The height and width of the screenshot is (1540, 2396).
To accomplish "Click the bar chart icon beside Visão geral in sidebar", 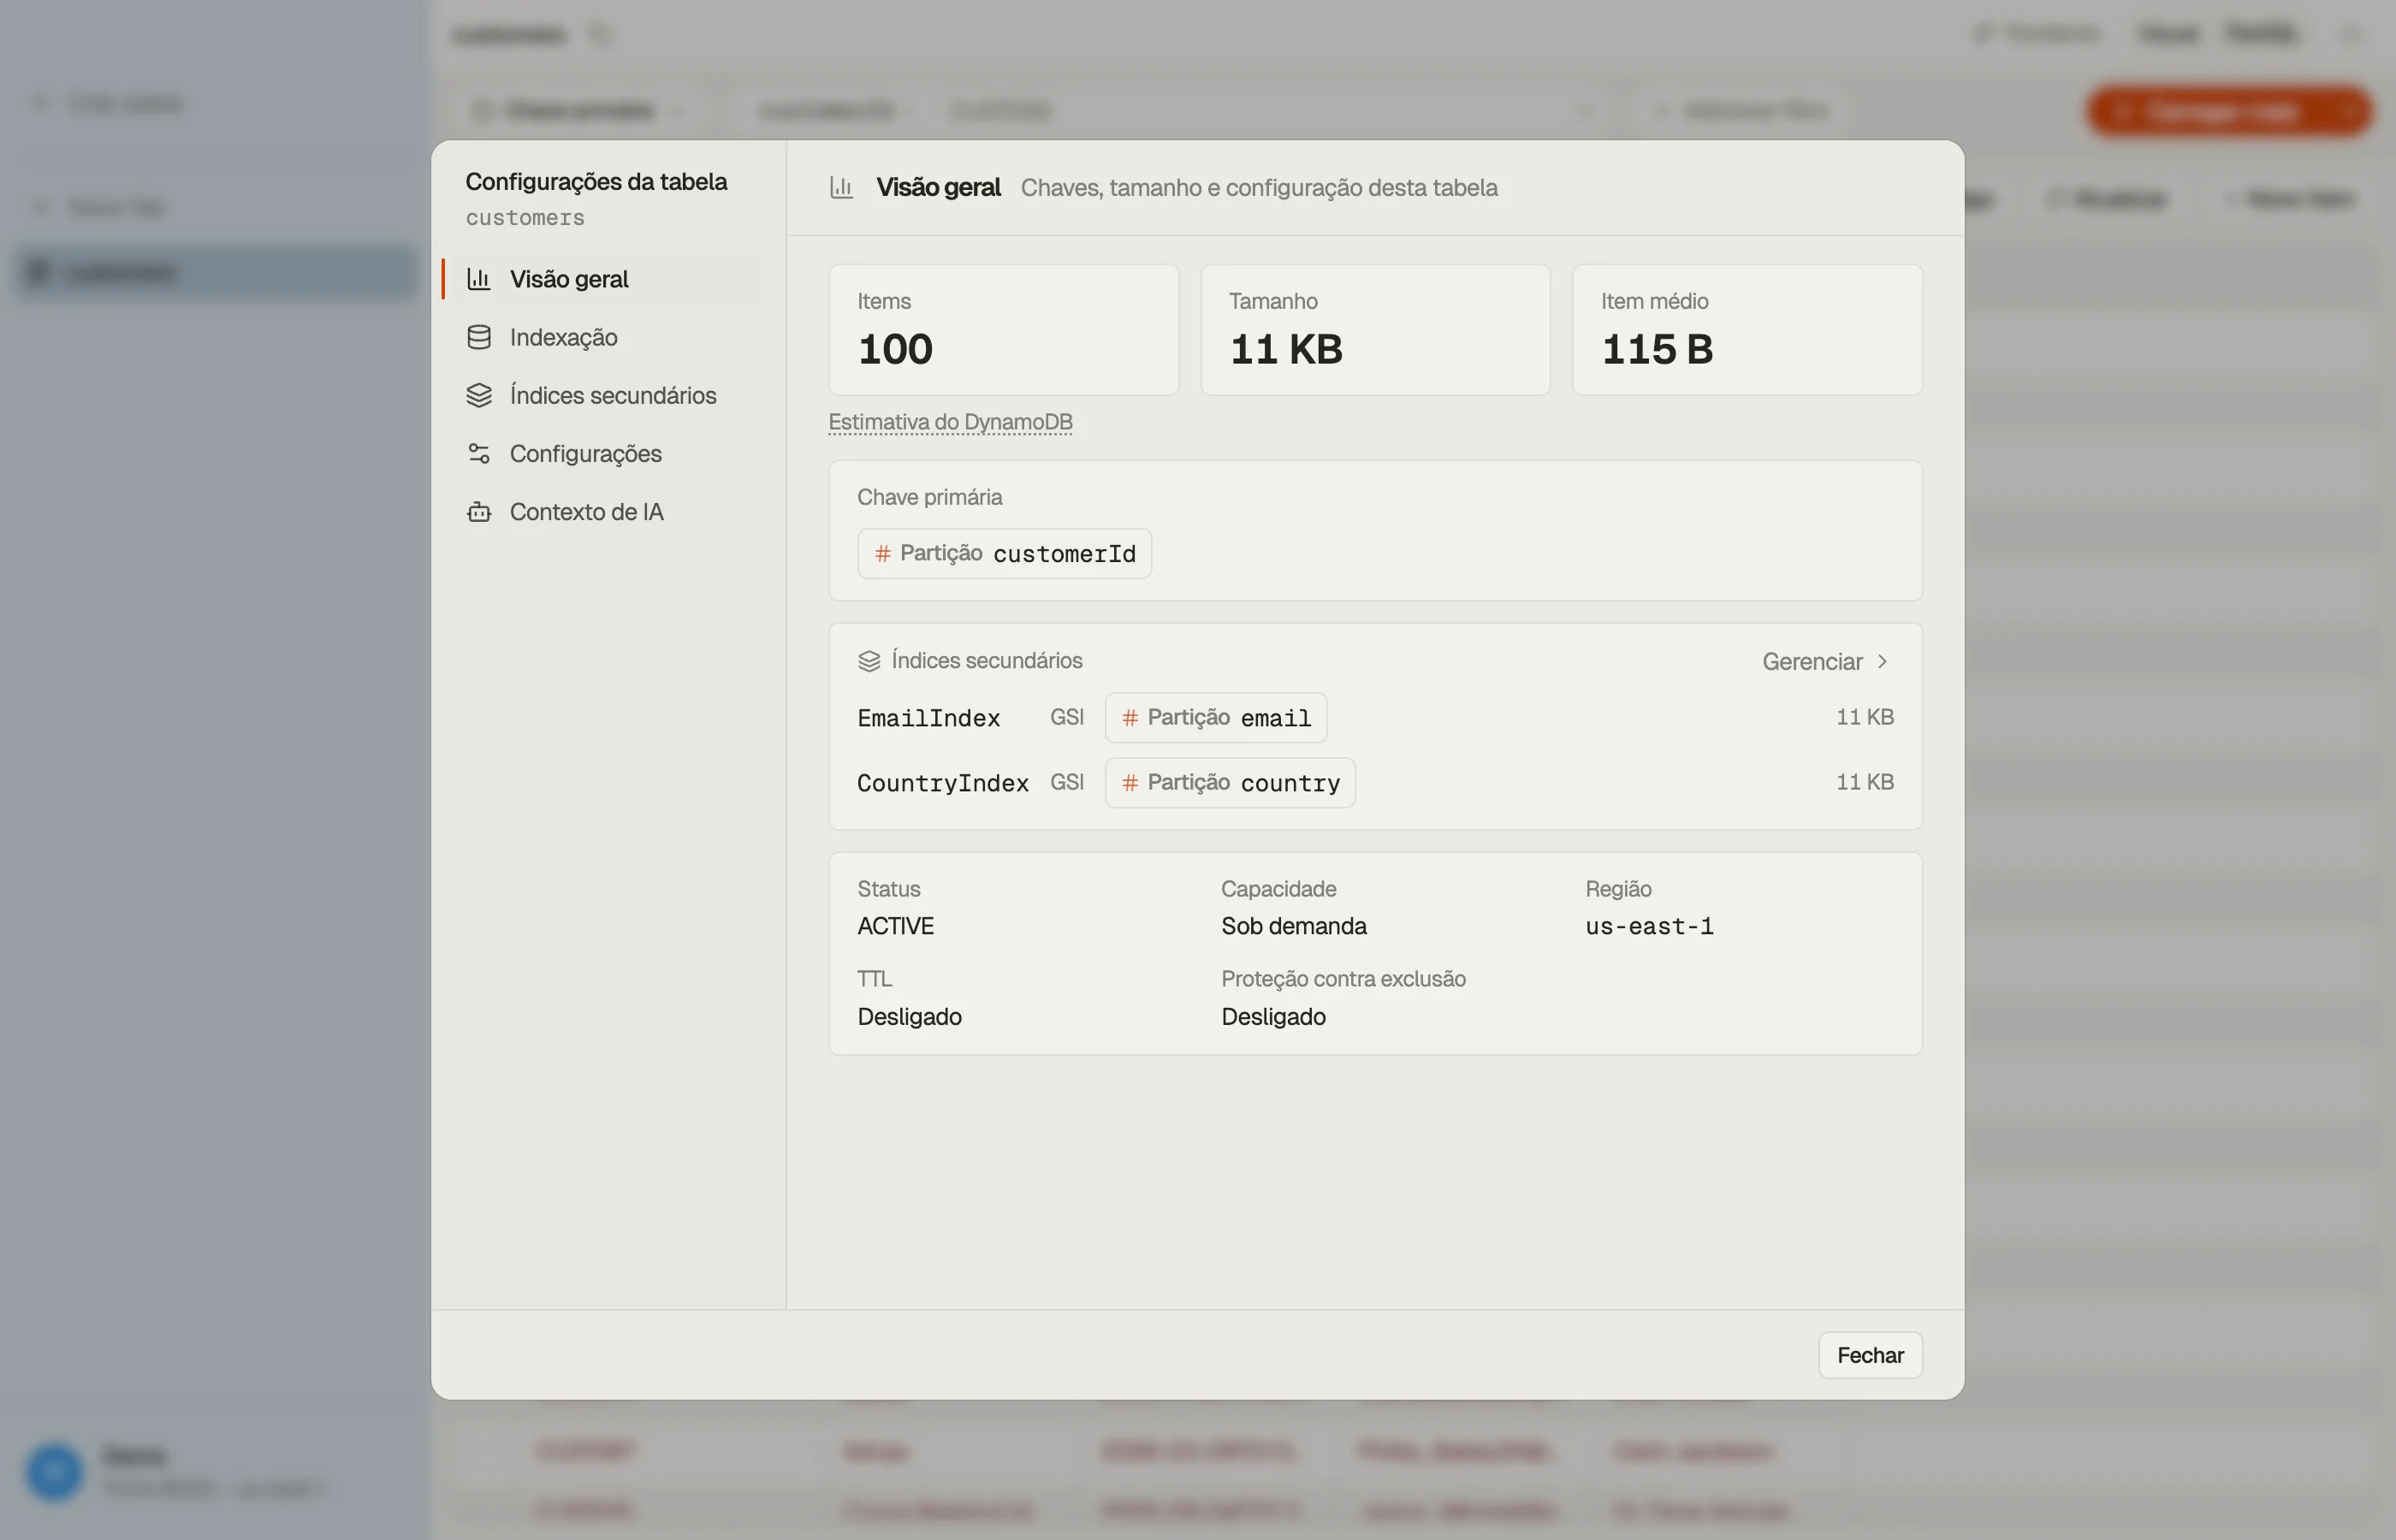I will 479,279.
